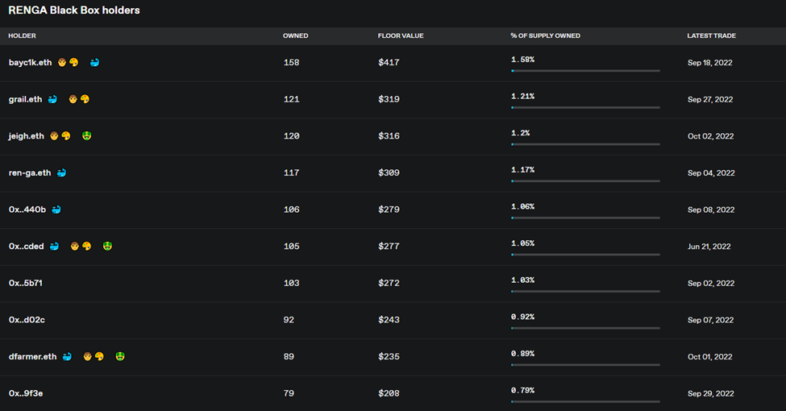Viewport: 786px width, 411px height.
Task: Click the latest trade date Sep 04, 2022
Action: point(711,173)
